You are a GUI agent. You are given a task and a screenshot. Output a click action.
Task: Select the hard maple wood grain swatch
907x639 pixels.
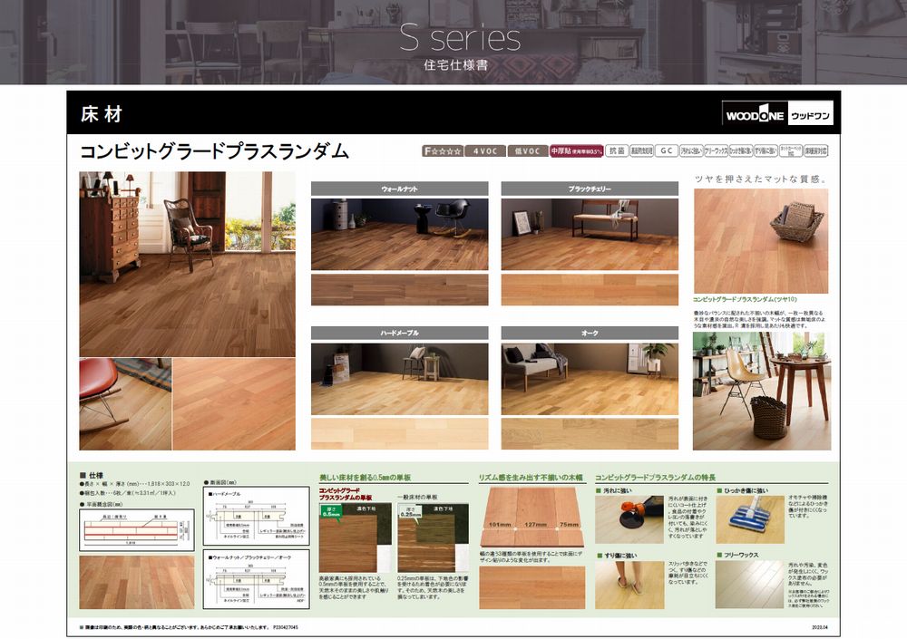tap(400, 434)
